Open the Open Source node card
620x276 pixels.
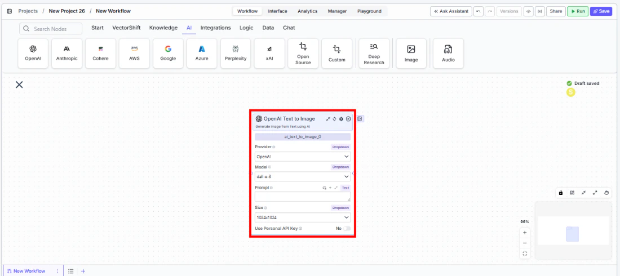click(303, 54)
